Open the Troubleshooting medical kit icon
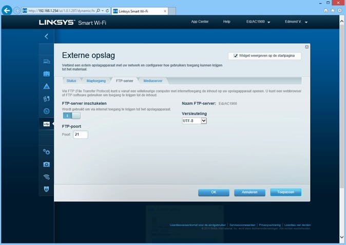Image resolution: width=346 pixels, height=245 pixels. click(46, 164)
